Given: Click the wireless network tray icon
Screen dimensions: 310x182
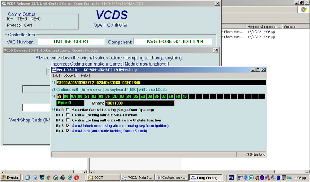Looking at the screenshot, I should [240, 178].
